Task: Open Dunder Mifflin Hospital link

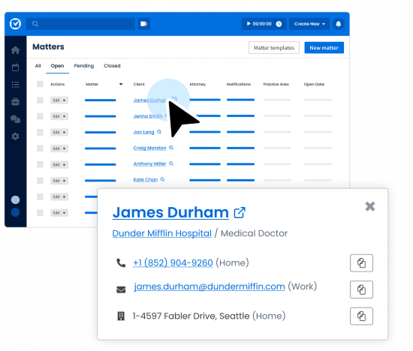Action: pyautogui.click(x=161, y=233)
